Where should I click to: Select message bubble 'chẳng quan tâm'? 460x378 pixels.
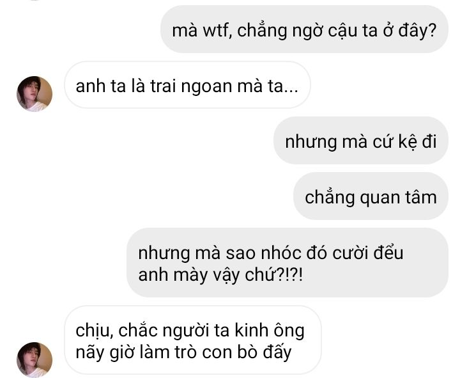pyautogui.click(x=371, y=196)
